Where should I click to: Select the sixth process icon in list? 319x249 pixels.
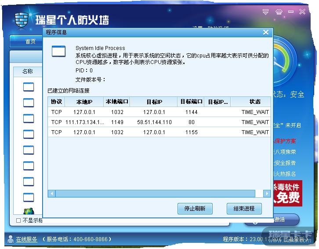click(29, 166)
